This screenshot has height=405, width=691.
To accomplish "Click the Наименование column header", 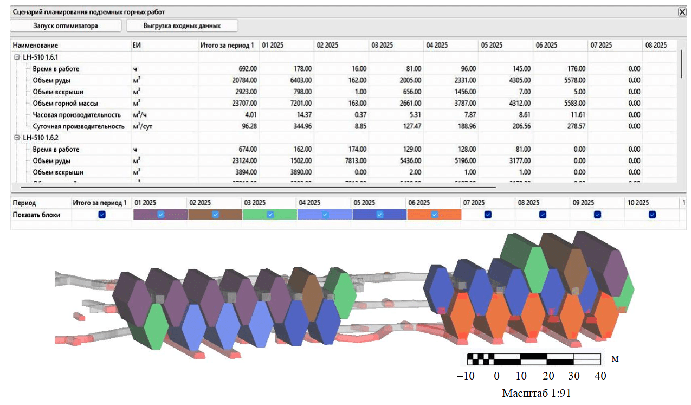I will click(35, 46).
